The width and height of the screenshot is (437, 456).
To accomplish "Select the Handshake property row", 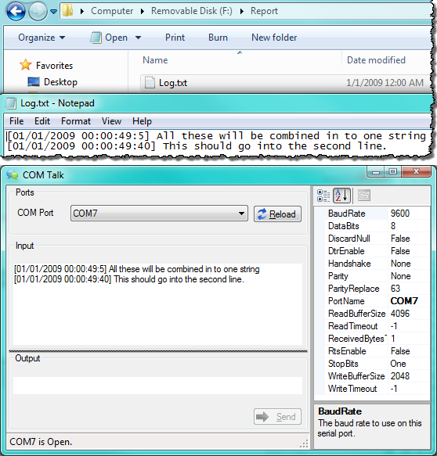I will [x=377, y=264].
